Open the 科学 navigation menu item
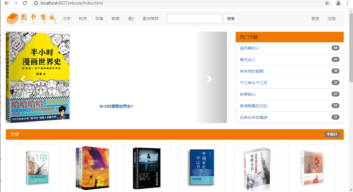 coord(83,19)
